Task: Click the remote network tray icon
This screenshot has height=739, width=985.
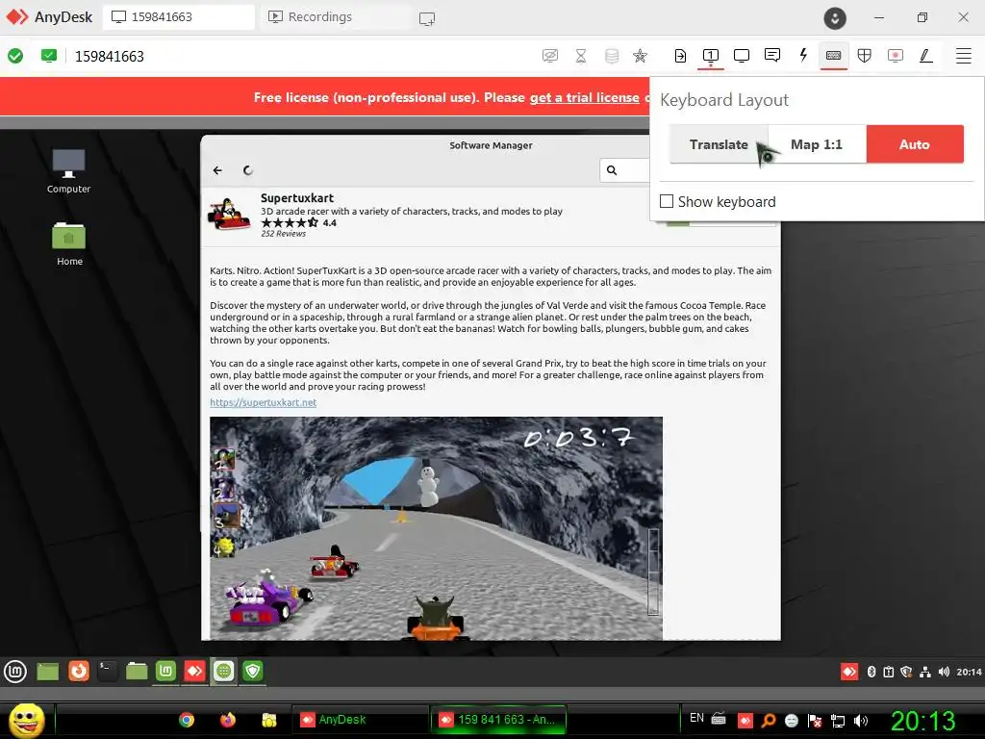Action: click(x=924, y=672)
